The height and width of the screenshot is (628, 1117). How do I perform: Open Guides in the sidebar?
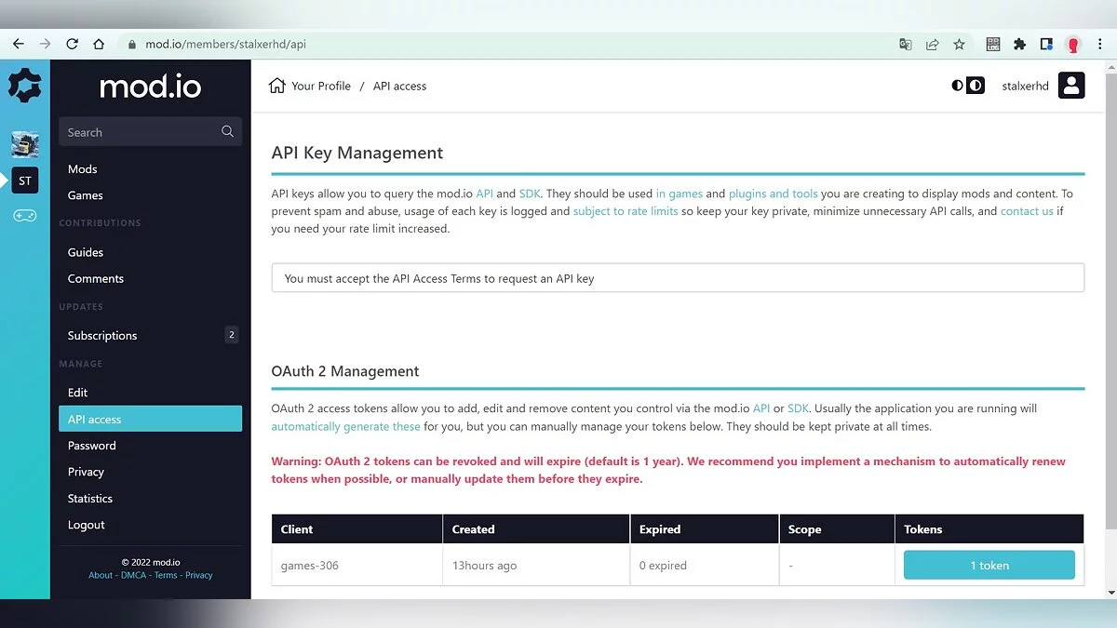coord(86,252)
